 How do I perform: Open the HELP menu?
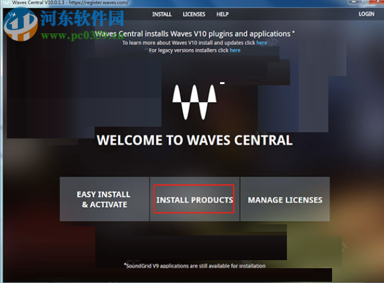coord(223,14)
